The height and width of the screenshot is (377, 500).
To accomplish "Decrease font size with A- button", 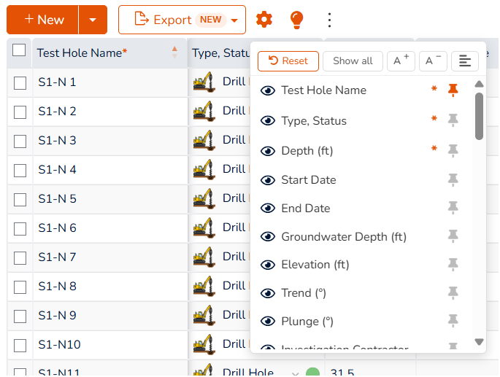I will (x=433, y=61).
